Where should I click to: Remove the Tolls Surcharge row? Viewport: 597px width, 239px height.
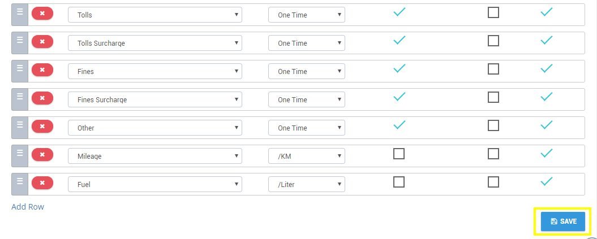(42, 42)
